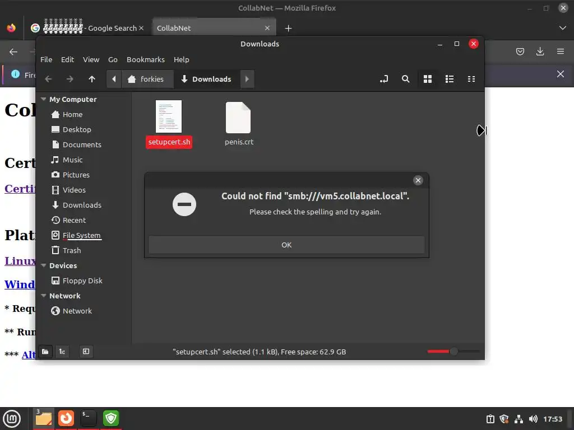List all tabs in Firefox dropdown

tap(563, 28)
